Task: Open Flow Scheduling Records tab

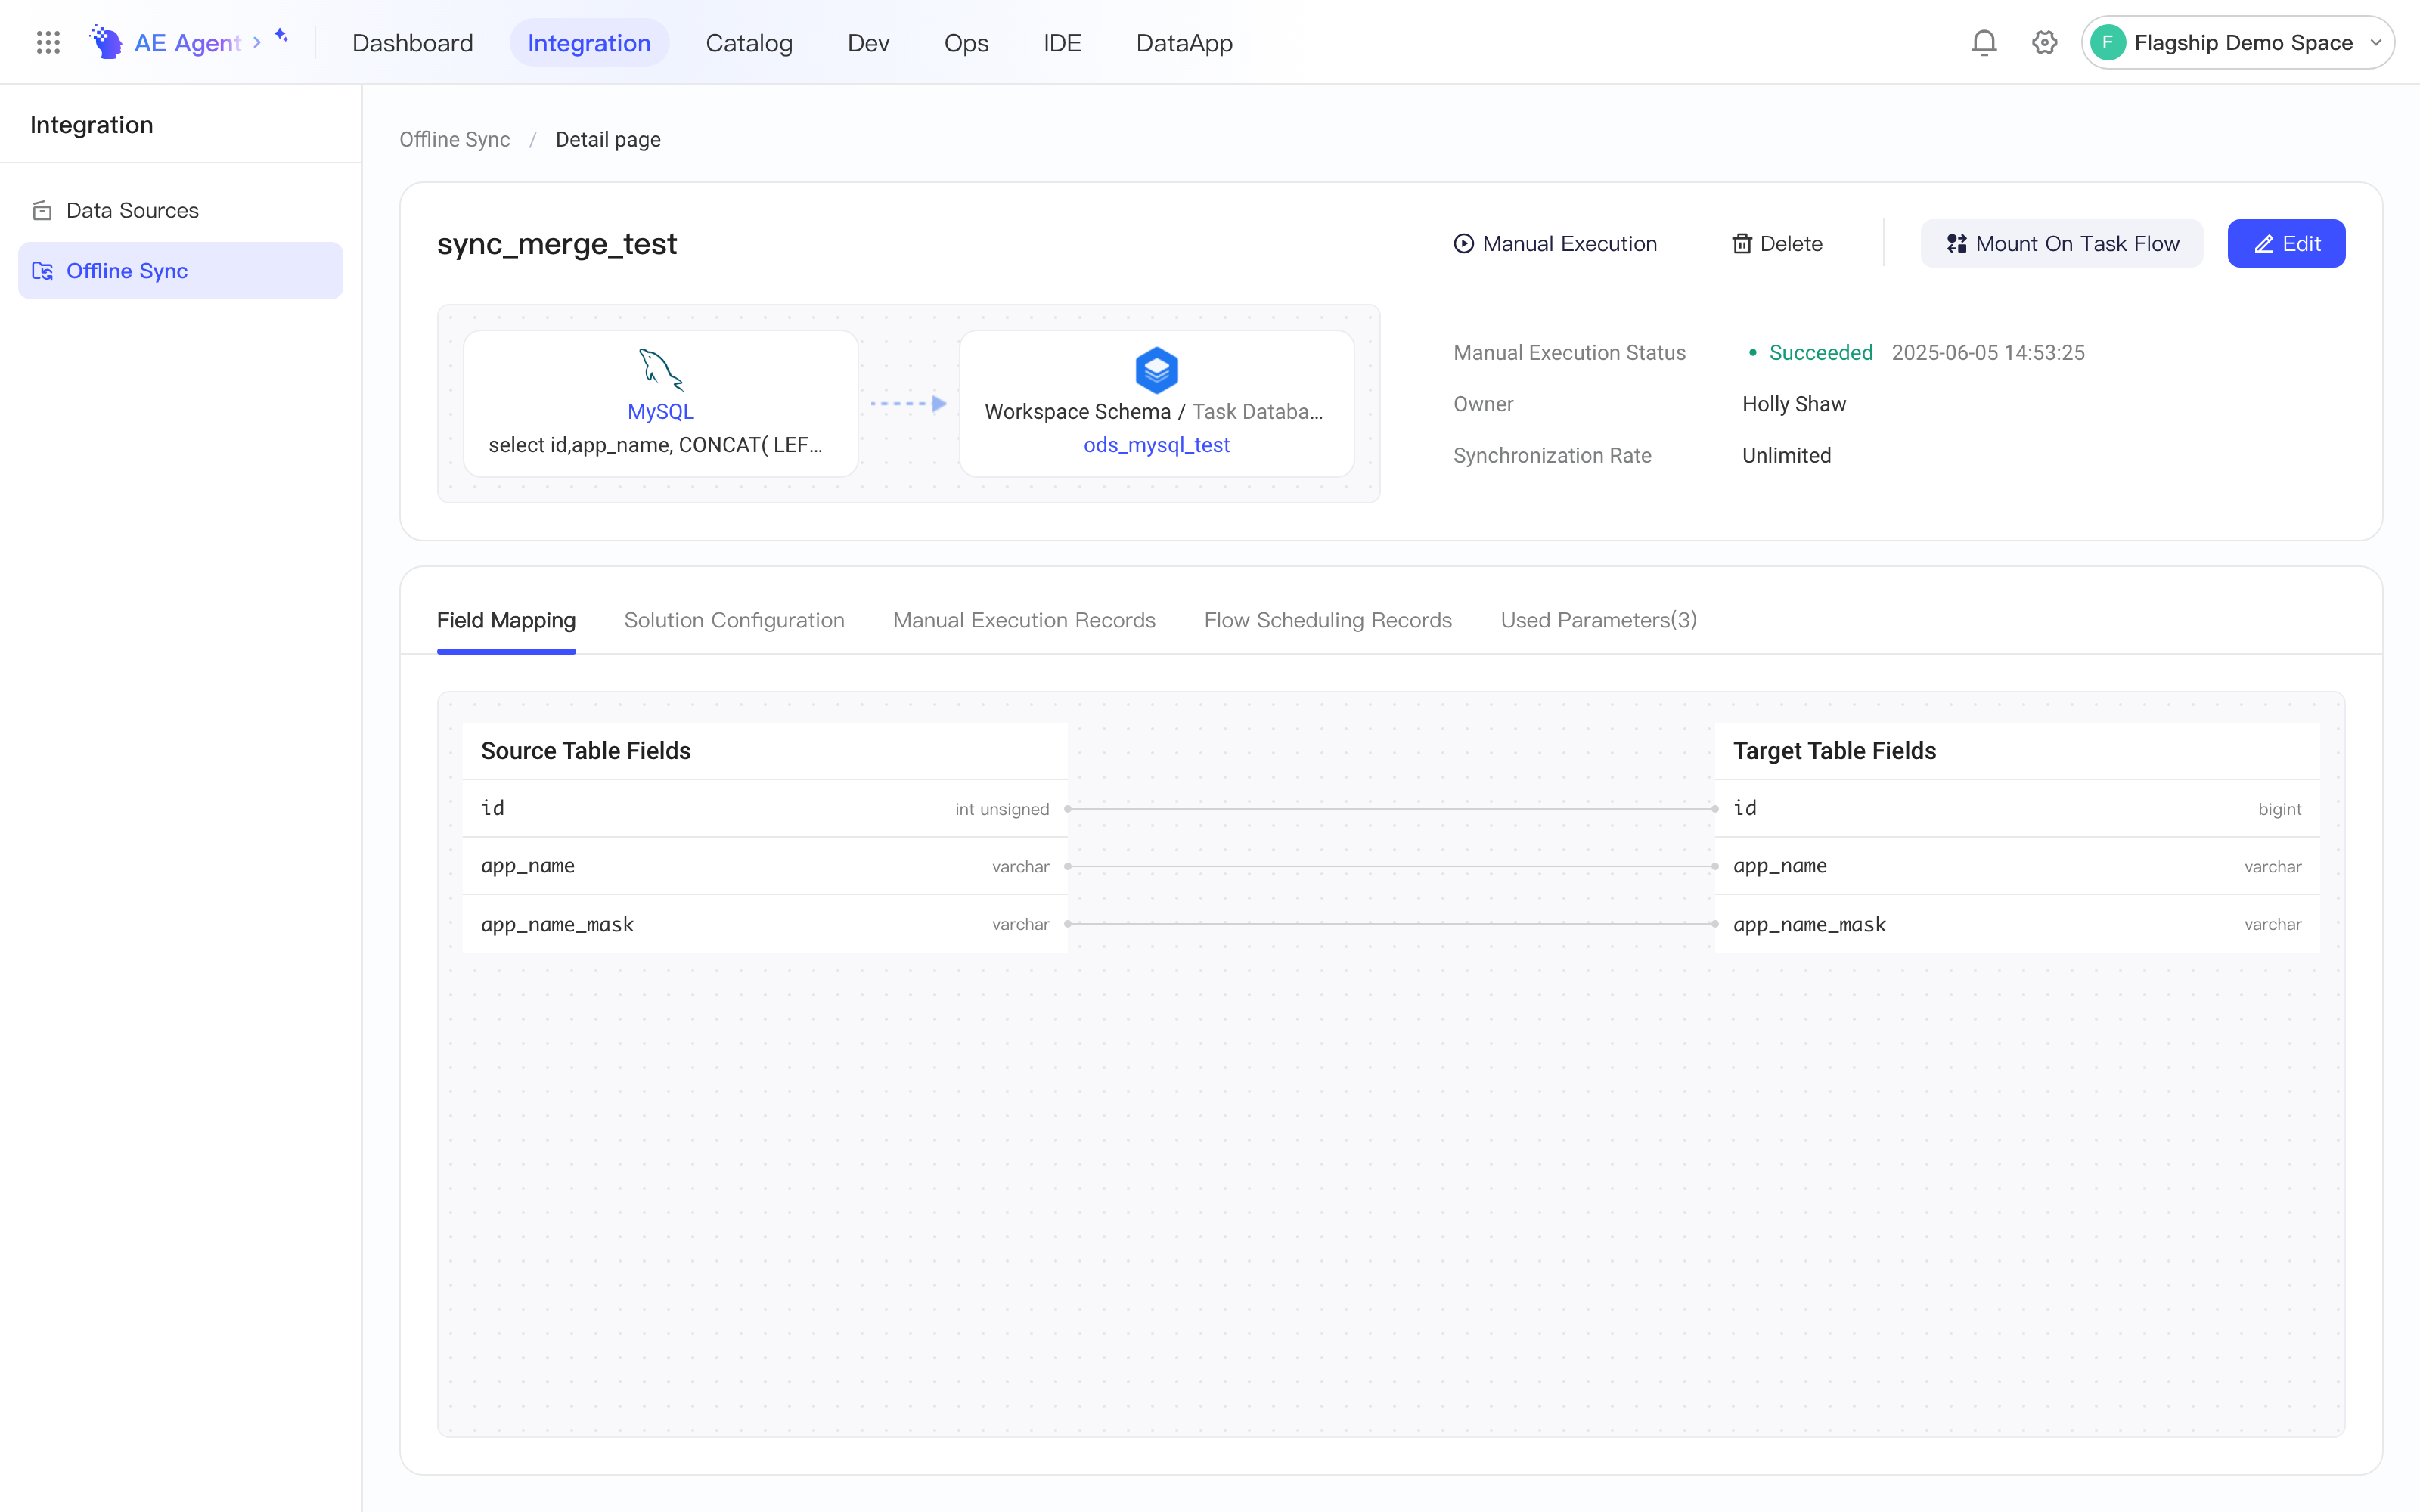Action: 1328,620
